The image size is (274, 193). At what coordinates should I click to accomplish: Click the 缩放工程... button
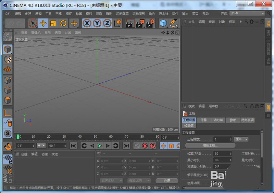210,146
